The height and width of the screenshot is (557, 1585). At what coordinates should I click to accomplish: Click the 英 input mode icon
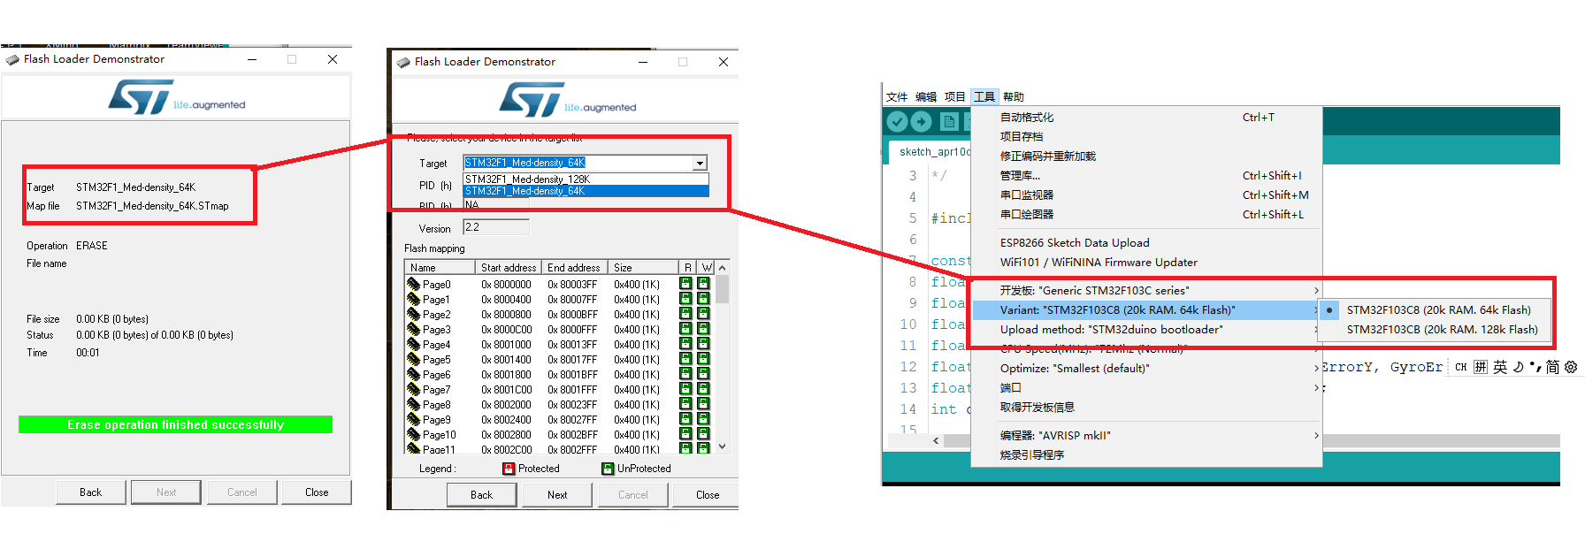point(1500,367)
